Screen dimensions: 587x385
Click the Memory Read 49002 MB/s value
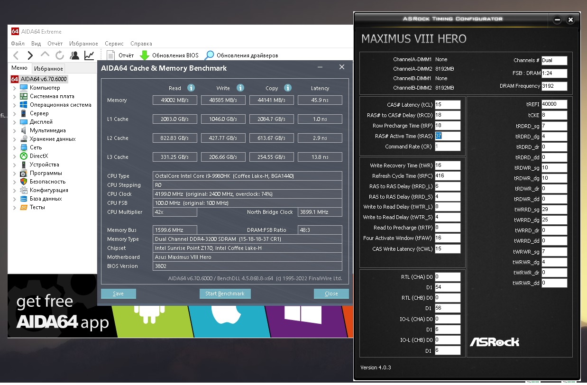pyautogui.click(x=174, y=100)
